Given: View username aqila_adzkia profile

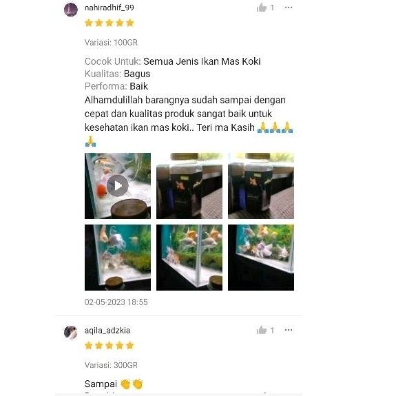Looking at the screenshot, I should coord(107,331).
